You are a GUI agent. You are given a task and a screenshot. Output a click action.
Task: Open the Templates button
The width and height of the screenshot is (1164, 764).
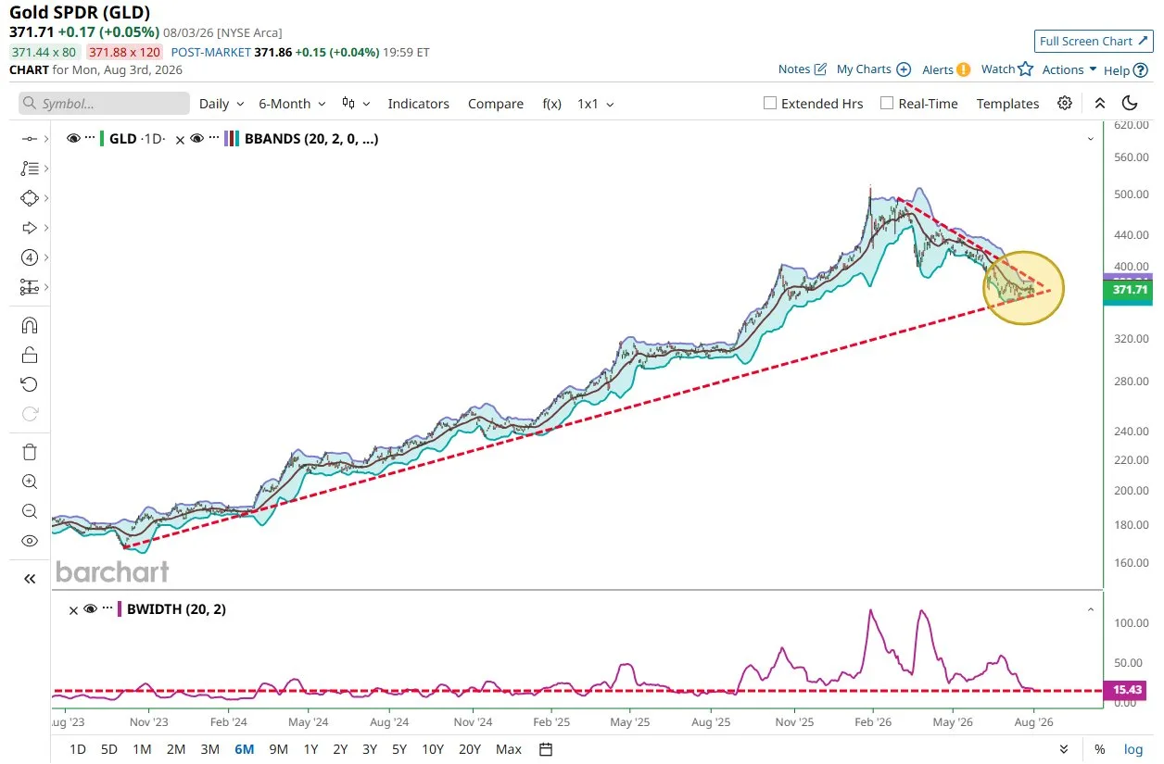click(1007, 104)
